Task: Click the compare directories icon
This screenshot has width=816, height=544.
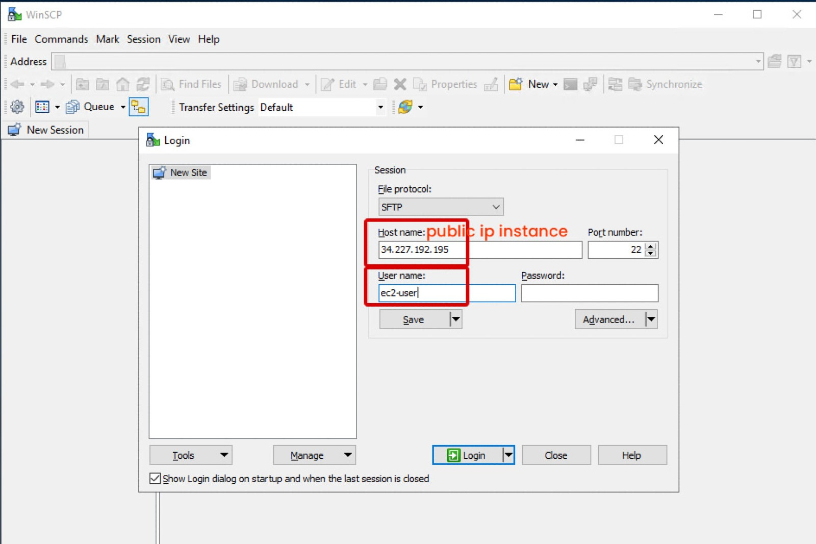Action: (615, 84)
